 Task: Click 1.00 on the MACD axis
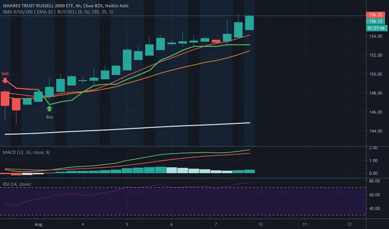tap(374, 161)
